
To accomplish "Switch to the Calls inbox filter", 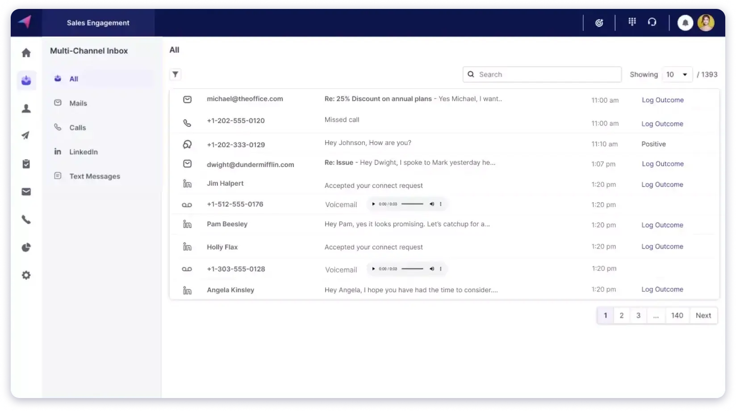I will (x=77, y=127).
